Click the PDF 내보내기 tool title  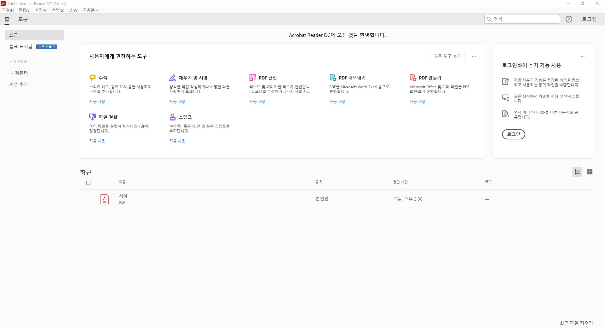pyautogui.click(x=352, y=78)
